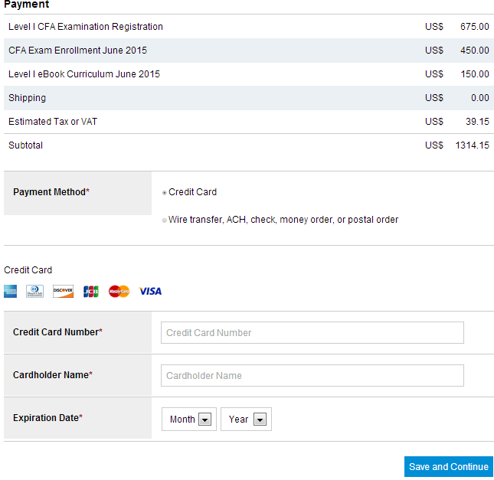Image resolution: width=494 pixels, height=480 pixels.
Task: Click the VISA card logo
Action: (x=150, y=291)
